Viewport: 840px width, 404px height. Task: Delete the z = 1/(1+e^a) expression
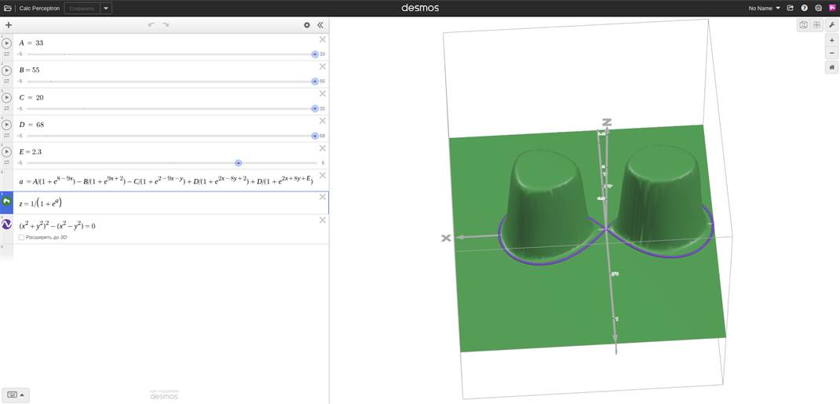pos(323,197)
